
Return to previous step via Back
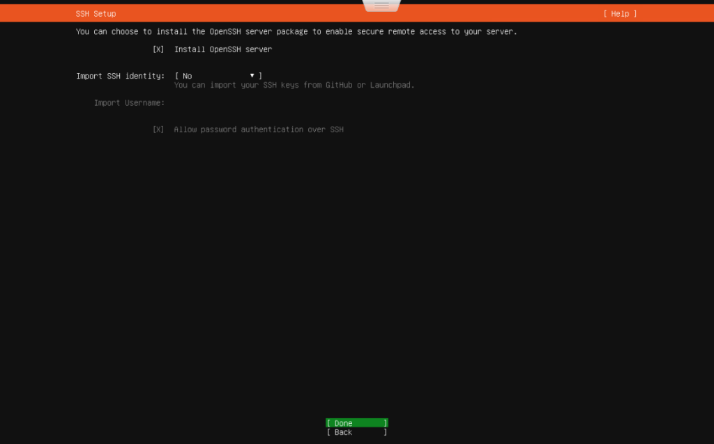[356, 431]
